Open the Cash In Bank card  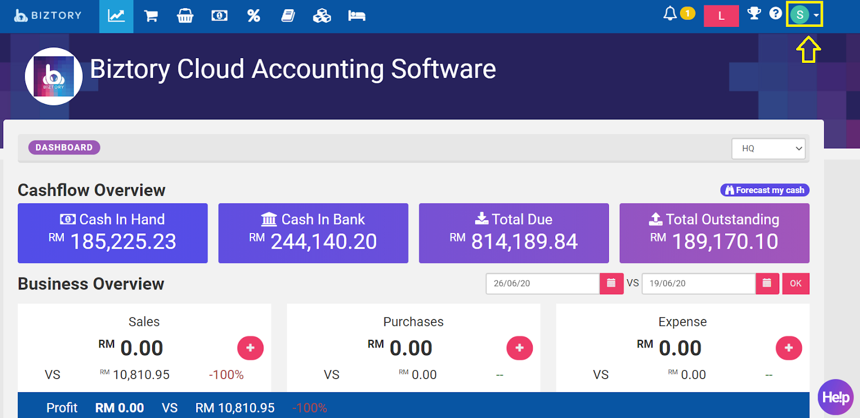[x=313, y=233]
